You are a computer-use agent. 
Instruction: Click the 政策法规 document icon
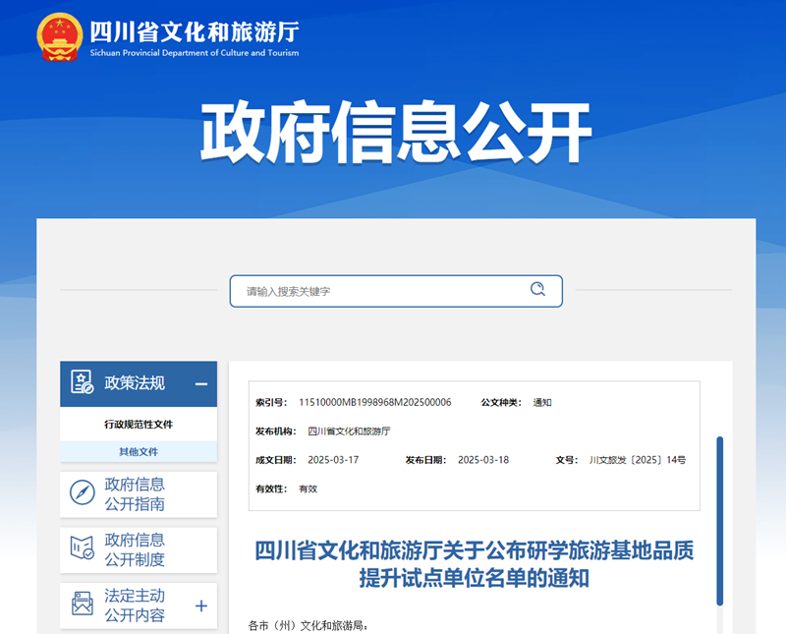point(83,383)
